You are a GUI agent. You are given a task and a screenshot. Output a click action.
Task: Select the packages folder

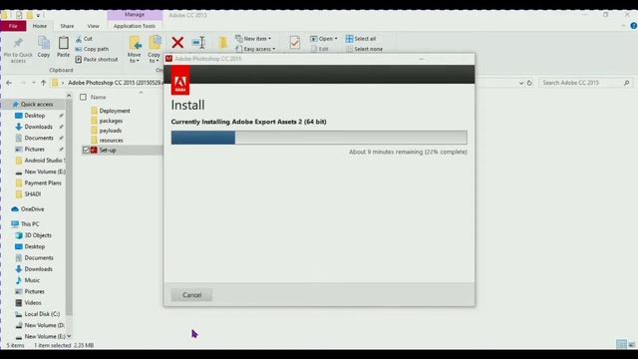click(x=107, y=121)
